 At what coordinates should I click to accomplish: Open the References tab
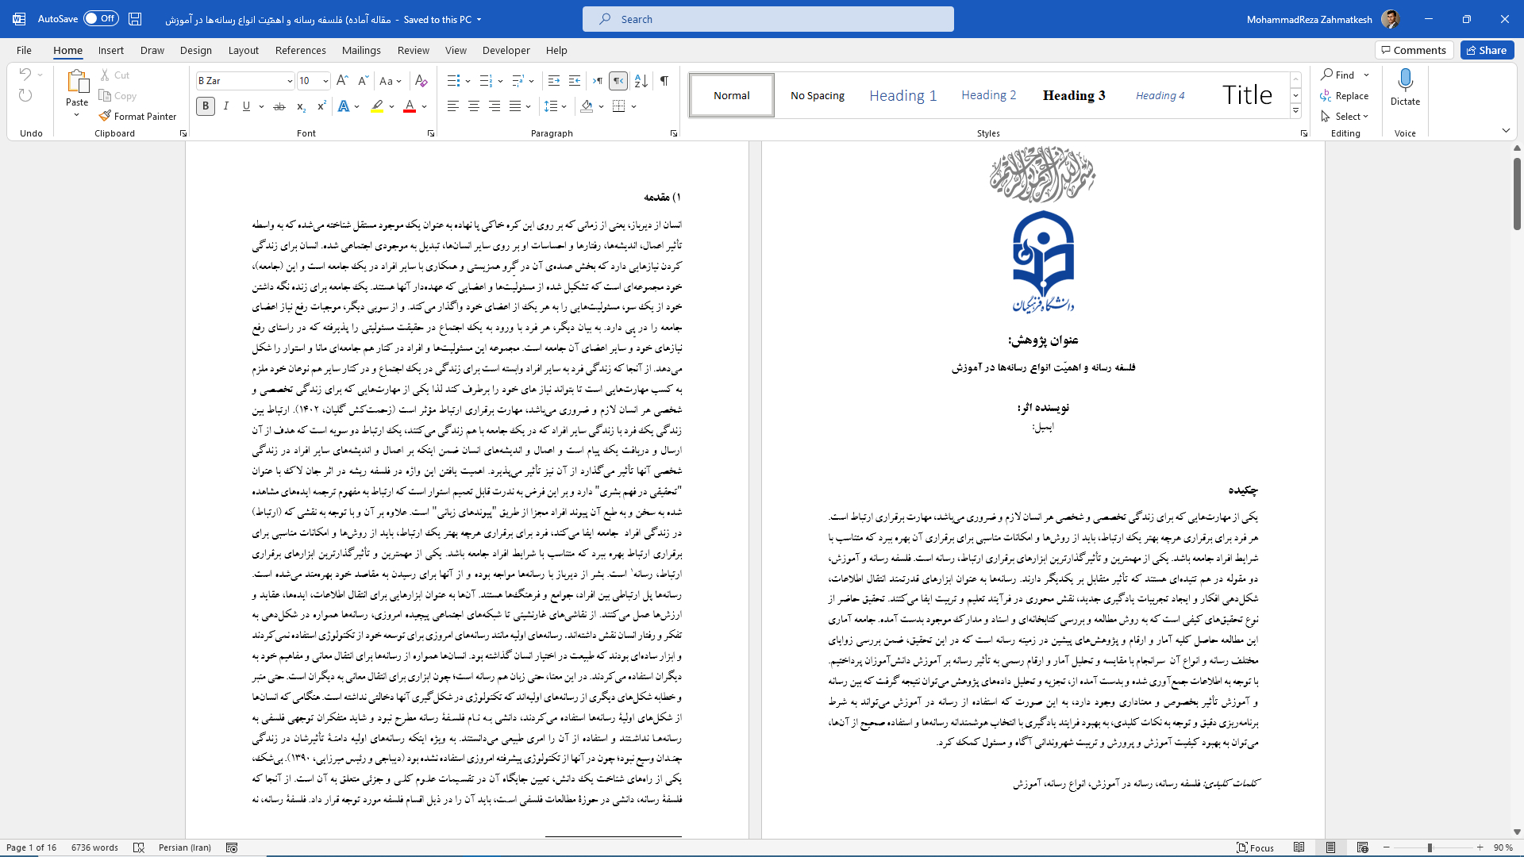point(300,50)
